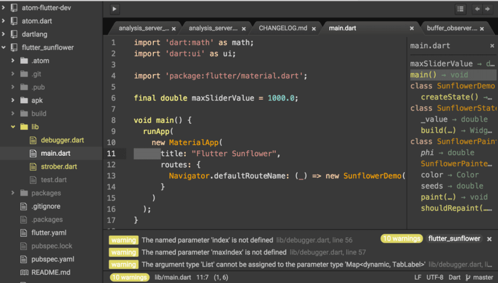
Task: Click the atom.dart repository icon
Action: [14, 21]
